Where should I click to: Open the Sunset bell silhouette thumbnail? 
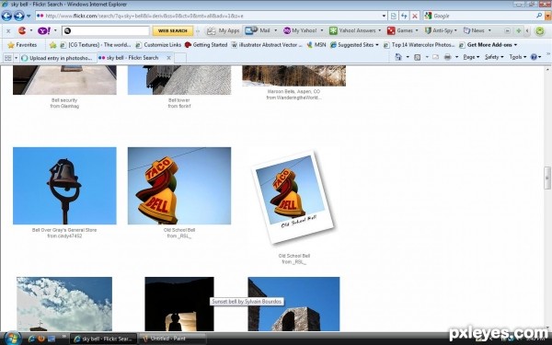tap(179, 304)
